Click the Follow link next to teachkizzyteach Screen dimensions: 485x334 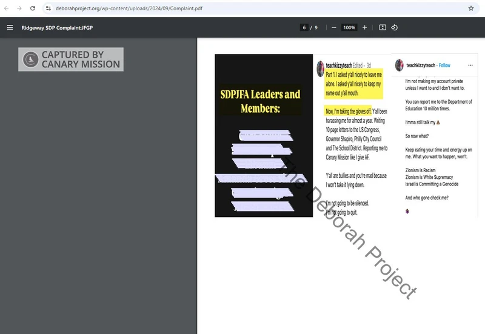tap(444, 65)
